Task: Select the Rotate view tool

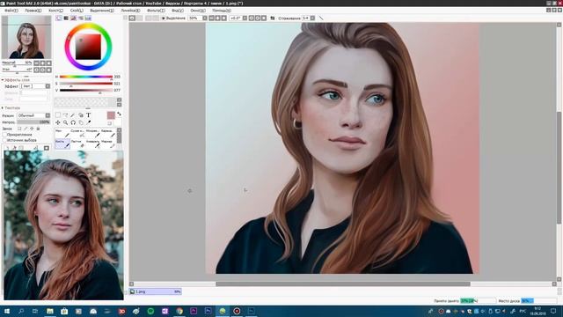Action: coord(73,122)
